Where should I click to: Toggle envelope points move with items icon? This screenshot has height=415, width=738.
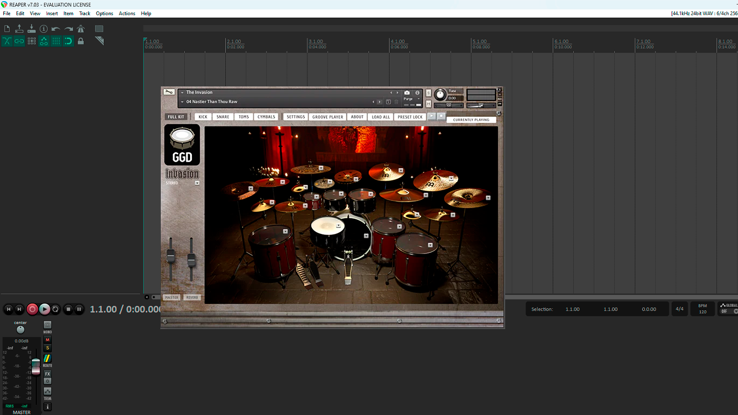point(44,41)
